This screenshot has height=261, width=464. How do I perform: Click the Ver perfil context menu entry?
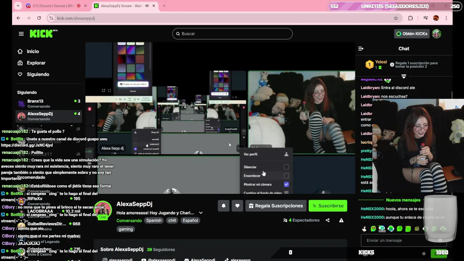(x=266, y=154)
